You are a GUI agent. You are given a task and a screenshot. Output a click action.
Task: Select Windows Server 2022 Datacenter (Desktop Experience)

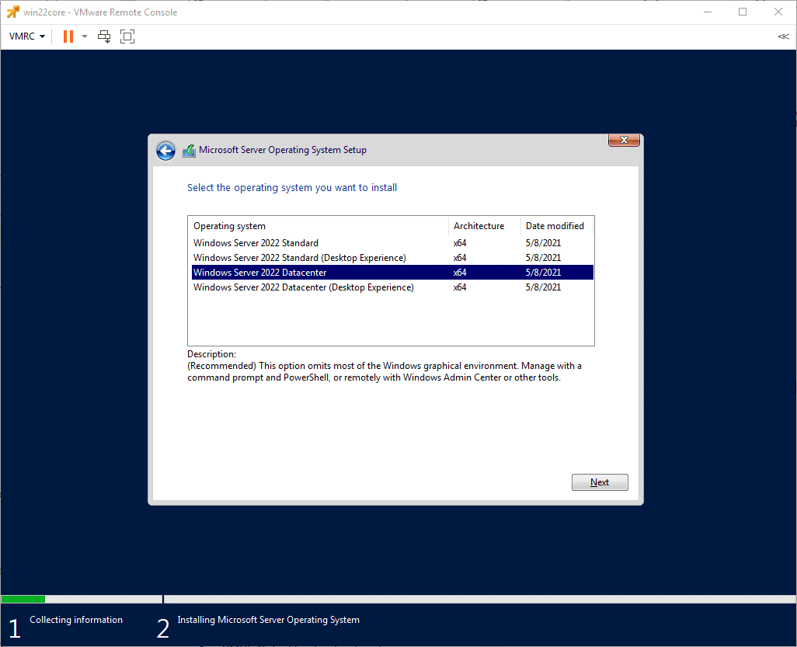(x=301, y=287)
